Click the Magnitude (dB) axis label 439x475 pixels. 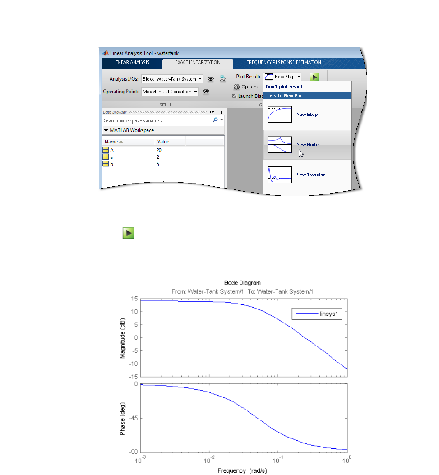click(122, 338)
